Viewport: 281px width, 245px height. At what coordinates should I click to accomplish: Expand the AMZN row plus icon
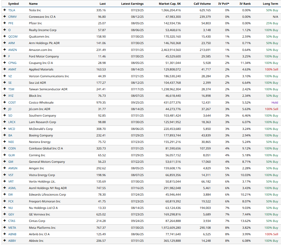tap(5, 50)
